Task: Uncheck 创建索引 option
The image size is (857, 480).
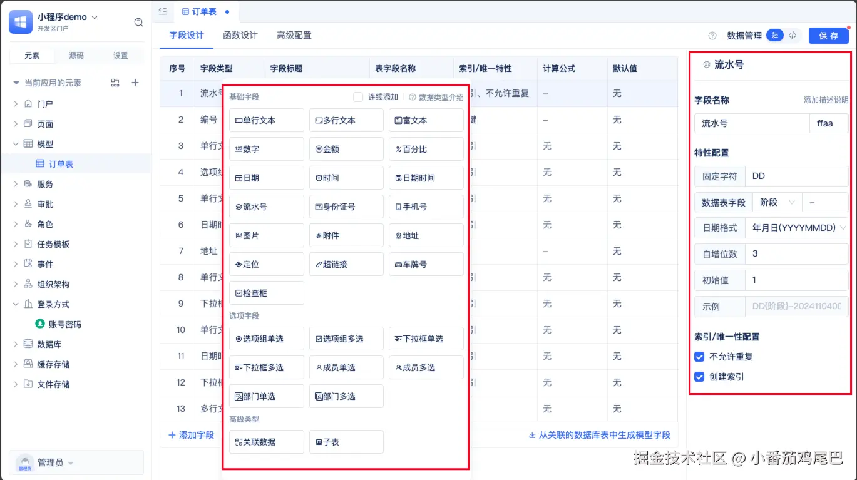Action: [700, 377]
